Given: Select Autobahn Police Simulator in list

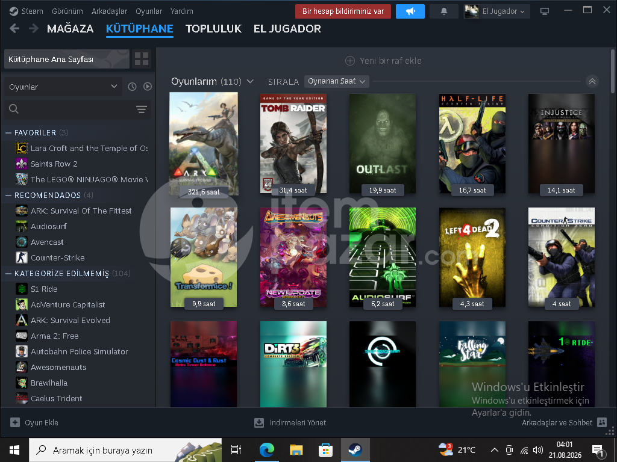Looking at the screenshot, I should (79, 351).
